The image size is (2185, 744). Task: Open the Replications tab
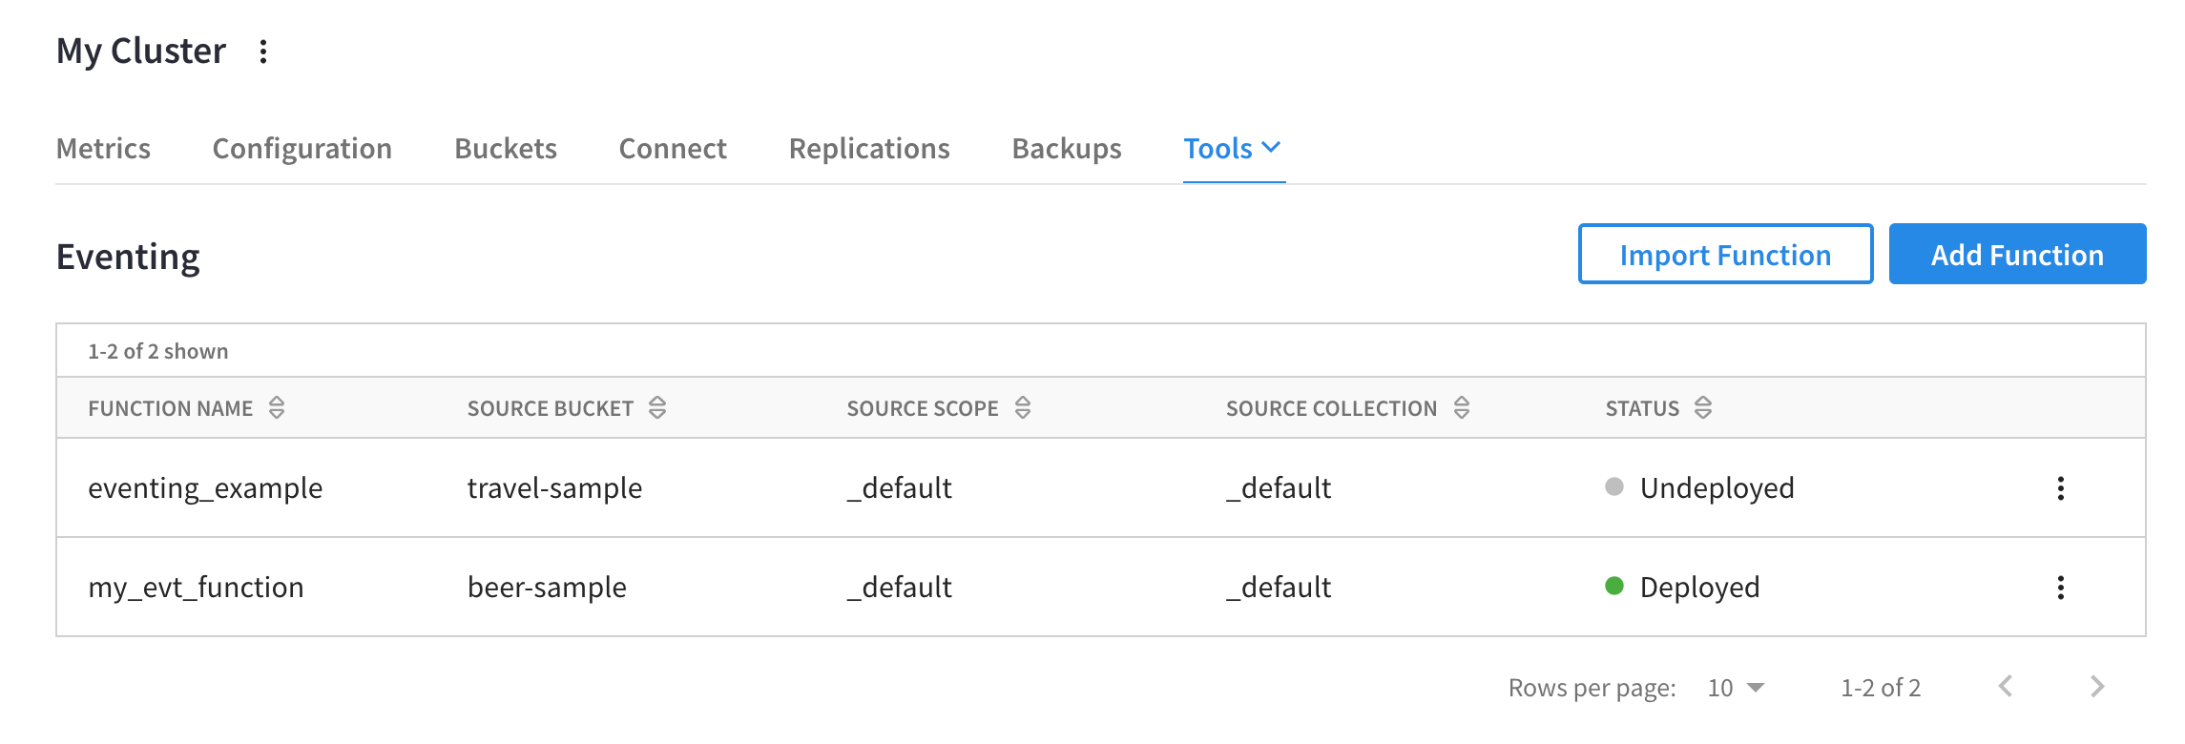869,149
